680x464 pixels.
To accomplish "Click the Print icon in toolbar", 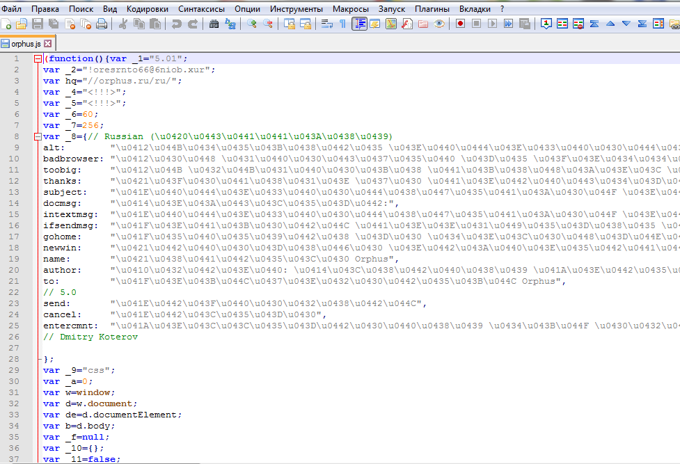I will point(102,24).
